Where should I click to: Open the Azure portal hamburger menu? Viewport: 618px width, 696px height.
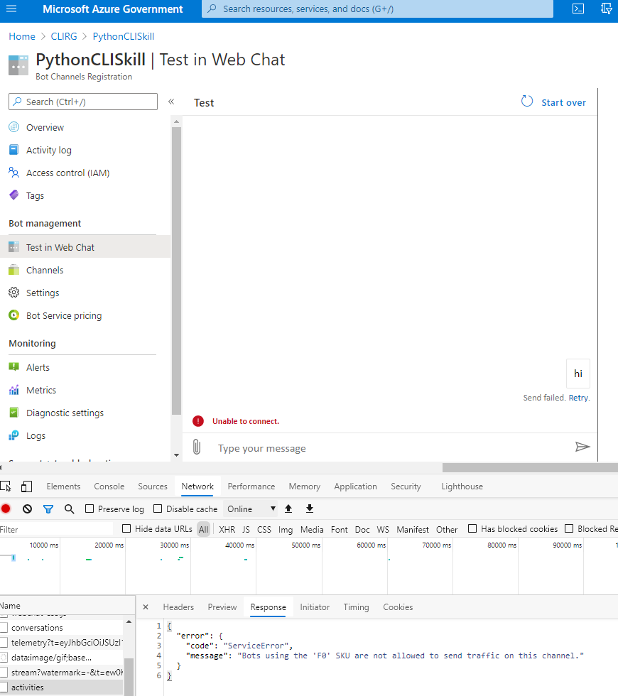[x=11, y=9]
